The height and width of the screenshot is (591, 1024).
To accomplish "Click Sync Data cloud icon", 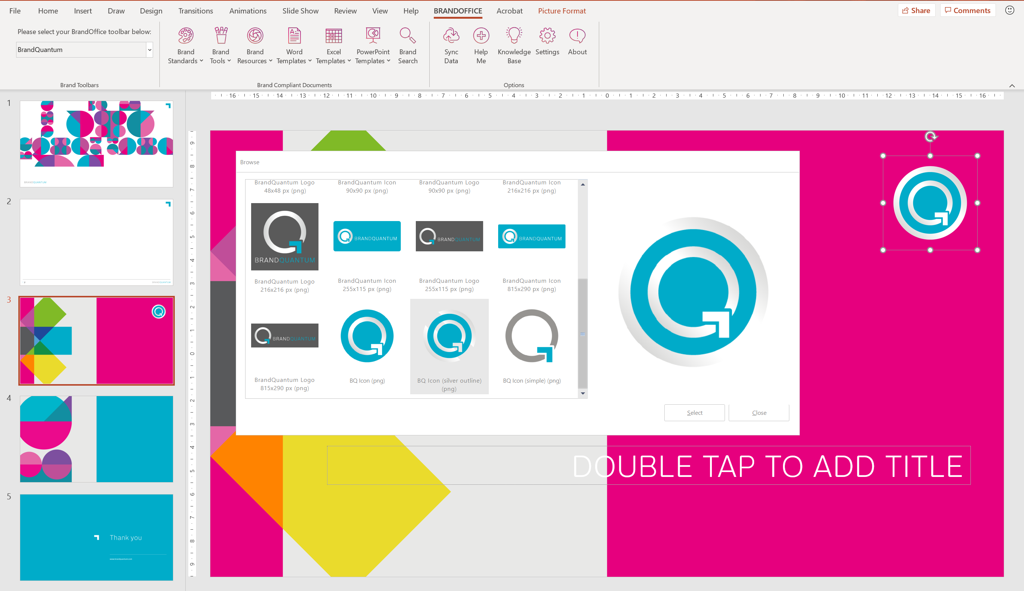I will pos(451,36).
